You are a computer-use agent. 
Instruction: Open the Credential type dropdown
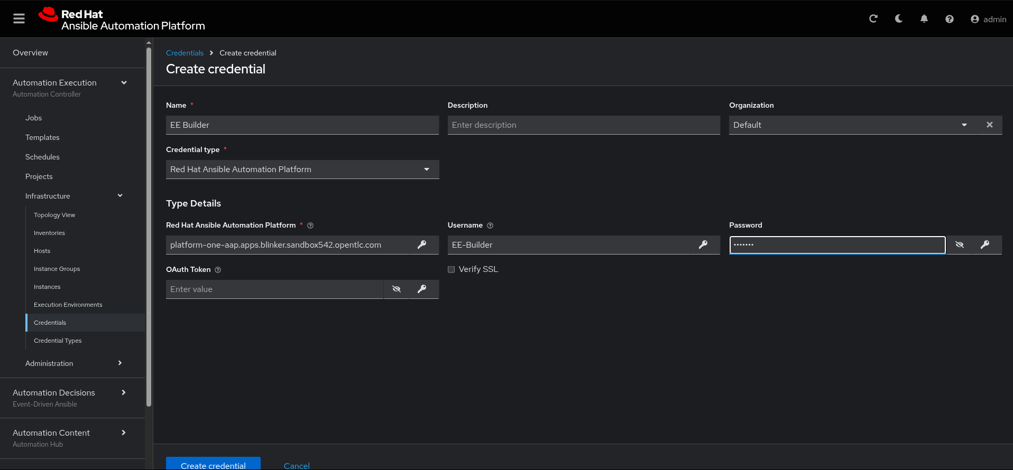click(x=302, y=170)
